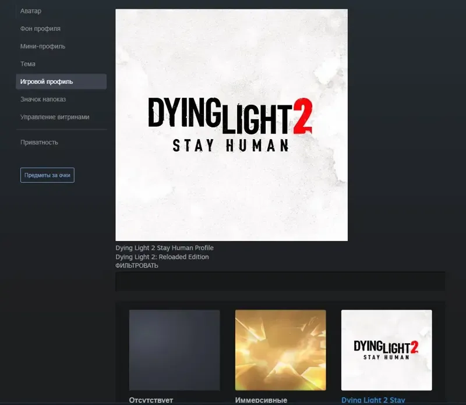The height and width of the screenshot is (405, 466).
Task: Select Игровой профиль sidebar item
Action: point(61,81)
